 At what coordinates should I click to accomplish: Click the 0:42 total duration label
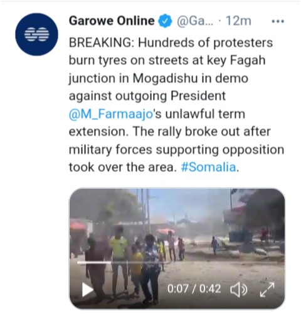click(210, 289)
